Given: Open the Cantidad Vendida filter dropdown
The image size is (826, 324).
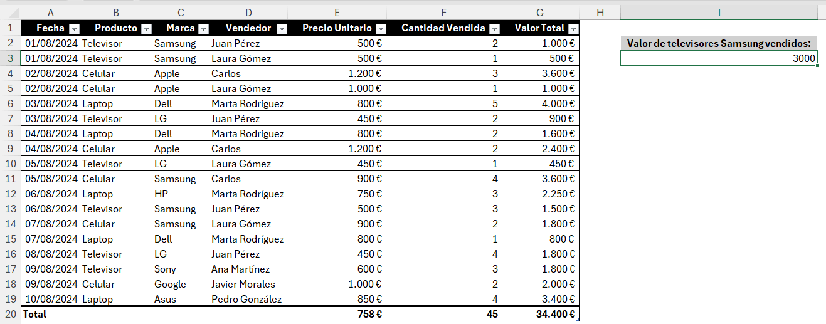Looking at the screenshot, I should pos(494,29).
